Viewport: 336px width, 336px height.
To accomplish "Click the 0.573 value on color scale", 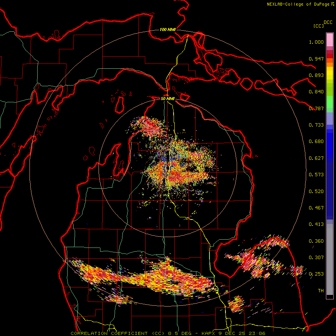I will [316, 175].
